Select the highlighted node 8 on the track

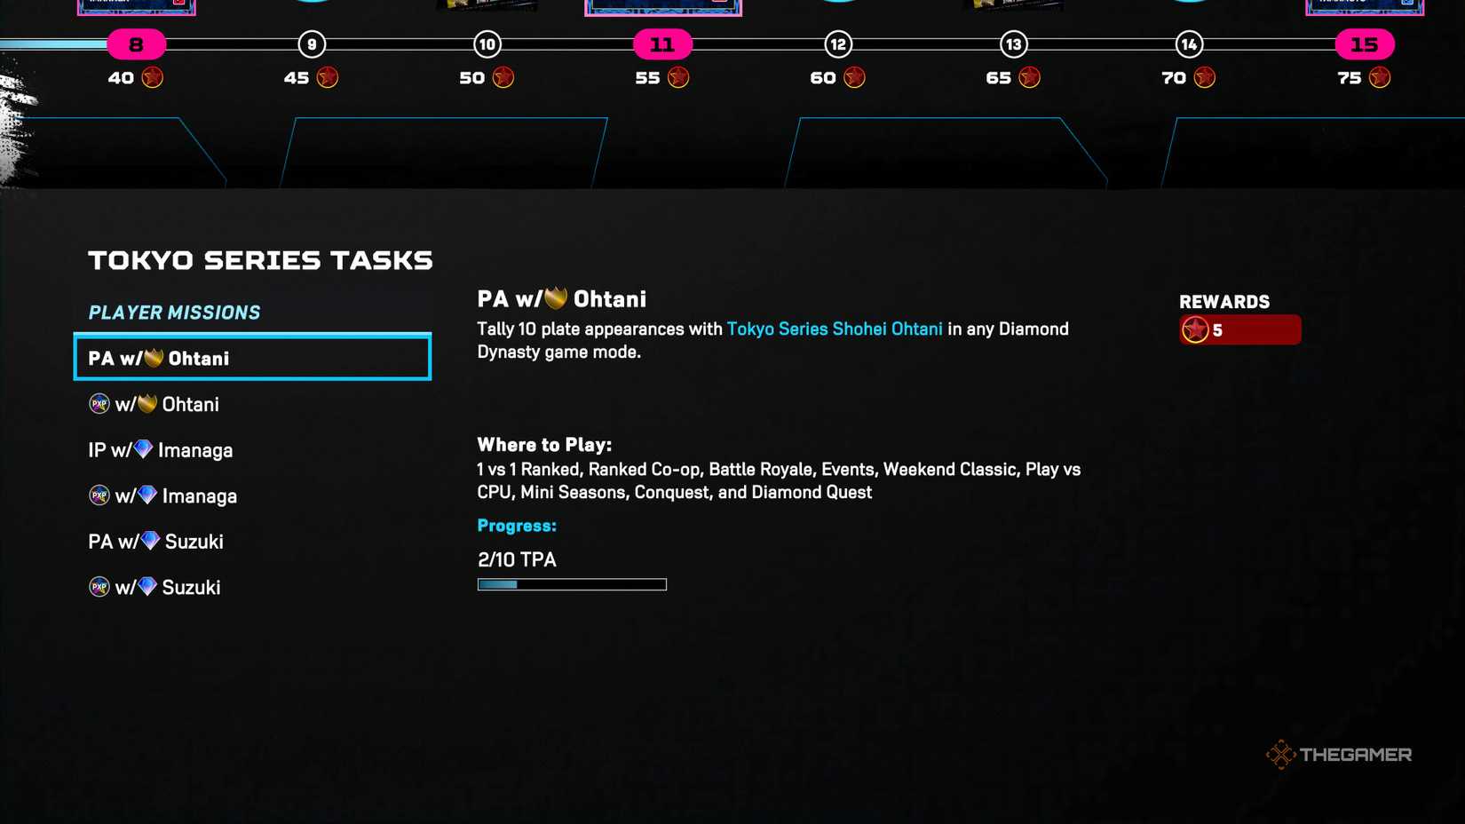(x=135, y=43)
